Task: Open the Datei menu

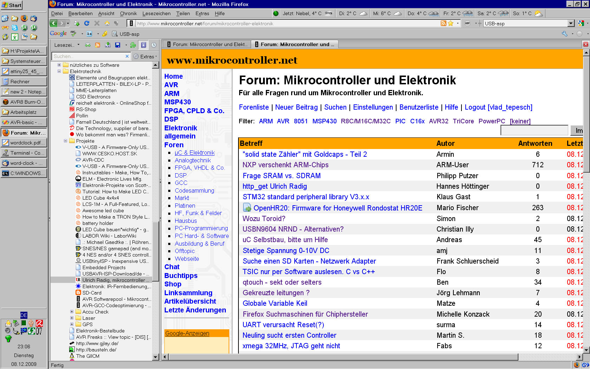Action: (x=57, y=13)
